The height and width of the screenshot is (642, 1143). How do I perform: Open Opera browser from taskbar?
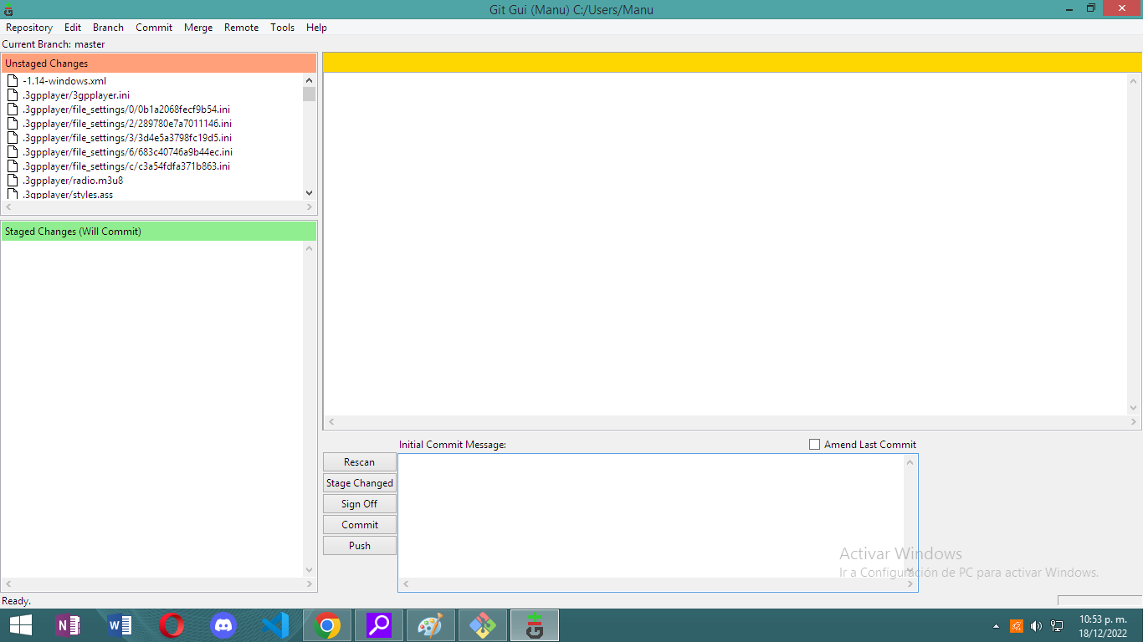click(172, 625)
